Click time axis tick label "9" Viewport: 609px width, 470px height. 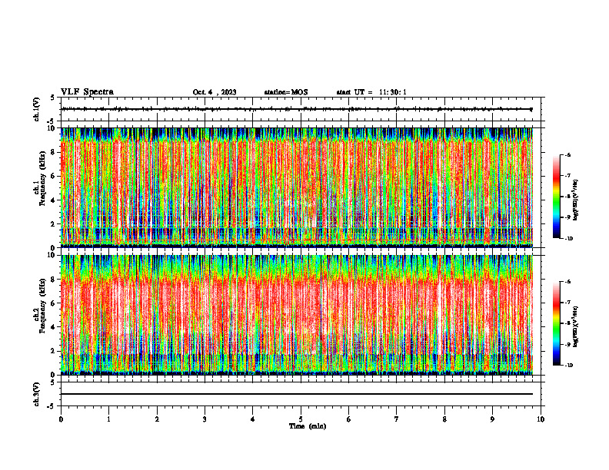click(x=492, y=419)
